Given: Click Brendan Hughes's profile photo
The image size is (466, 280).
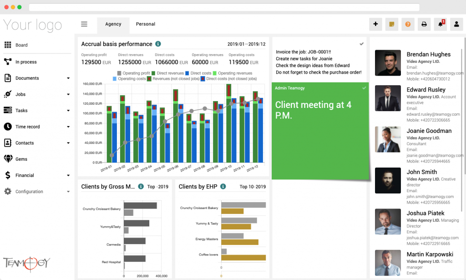Looking at the screenshot, I should (388, 63).
